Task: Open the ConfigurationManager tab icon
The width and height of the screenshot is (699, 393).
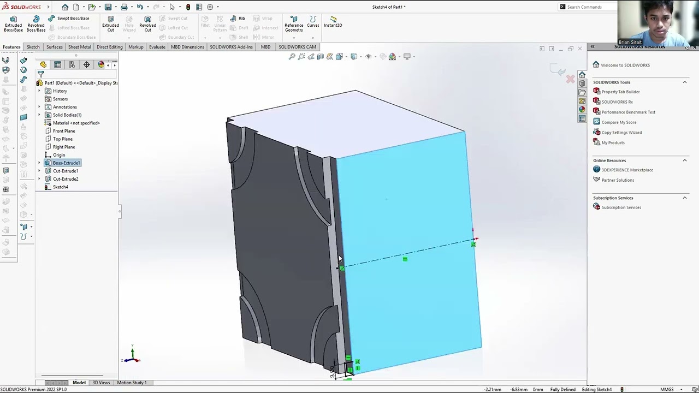Action: (x=72, y=64)
